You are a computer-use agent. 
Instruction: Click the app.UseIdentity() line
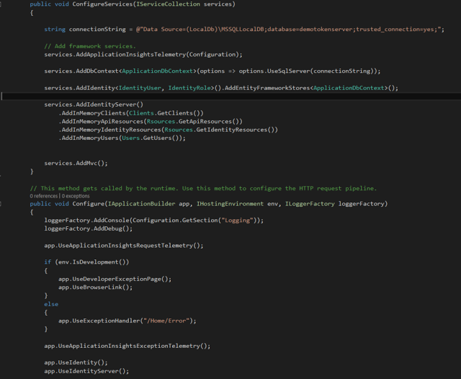(x=76, y=362)
